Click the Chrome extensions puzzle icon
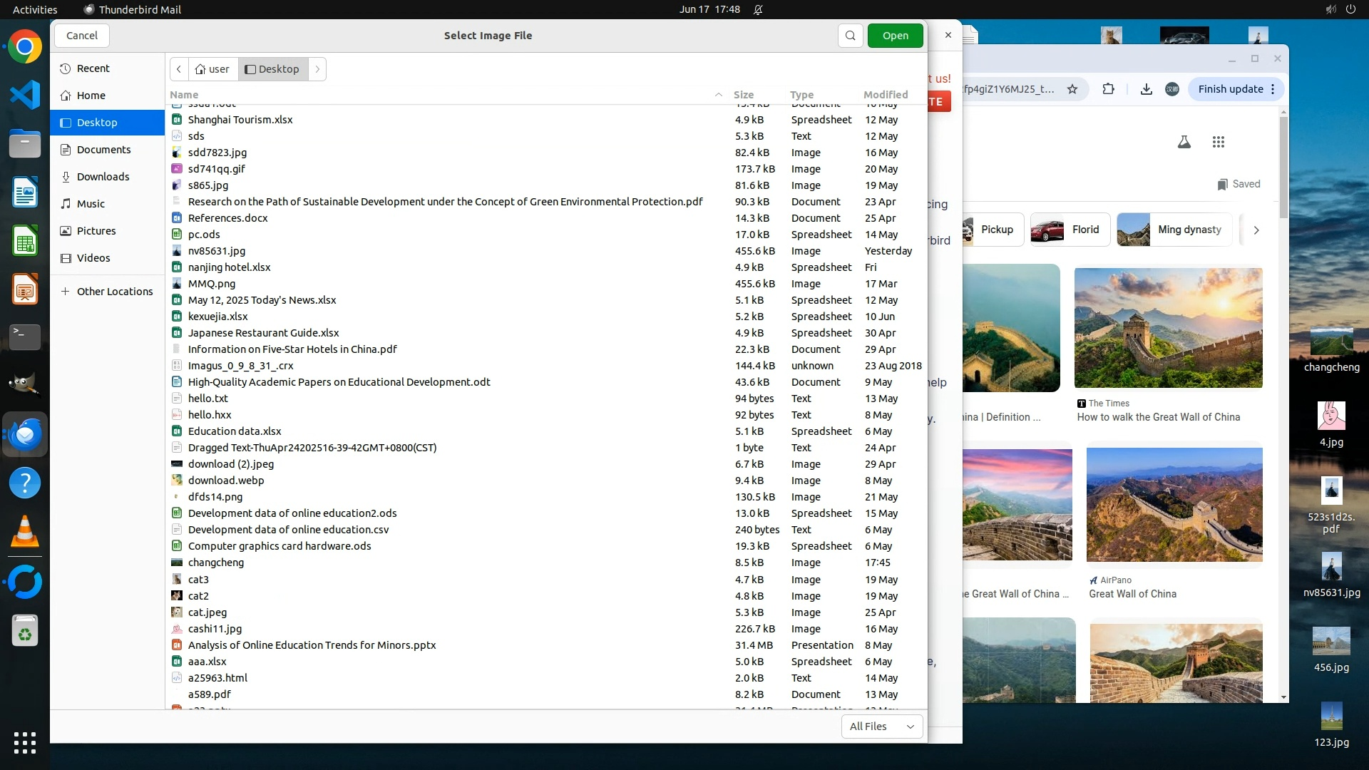The width and height of the screenshot is (1369, 770). (1108, 89)
